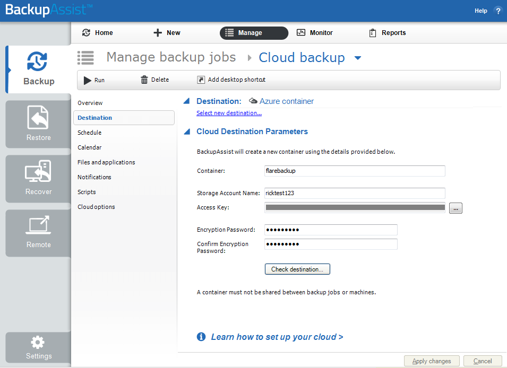Click the BackupAssist logo
Image resolution: width=507 pixels, height=368 pixels.
coord(48,10)
